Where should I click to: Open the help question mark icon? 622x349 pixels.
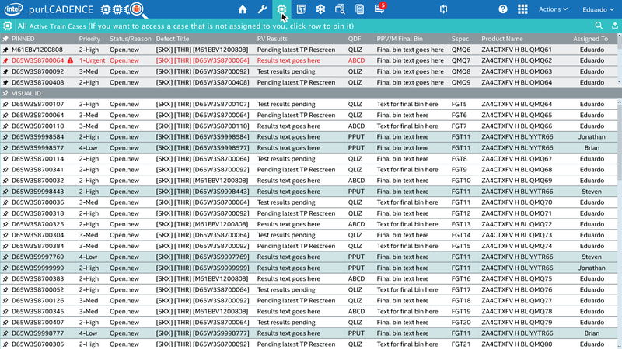[502, 9]
